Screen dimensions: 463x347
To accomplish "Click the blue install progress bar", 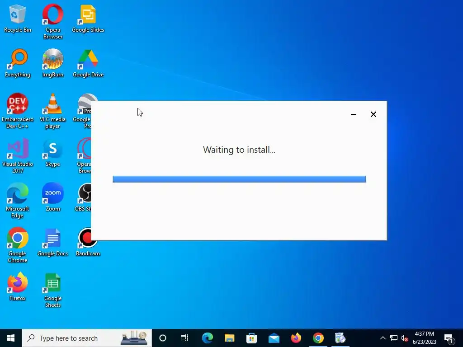I will point(239,179).
